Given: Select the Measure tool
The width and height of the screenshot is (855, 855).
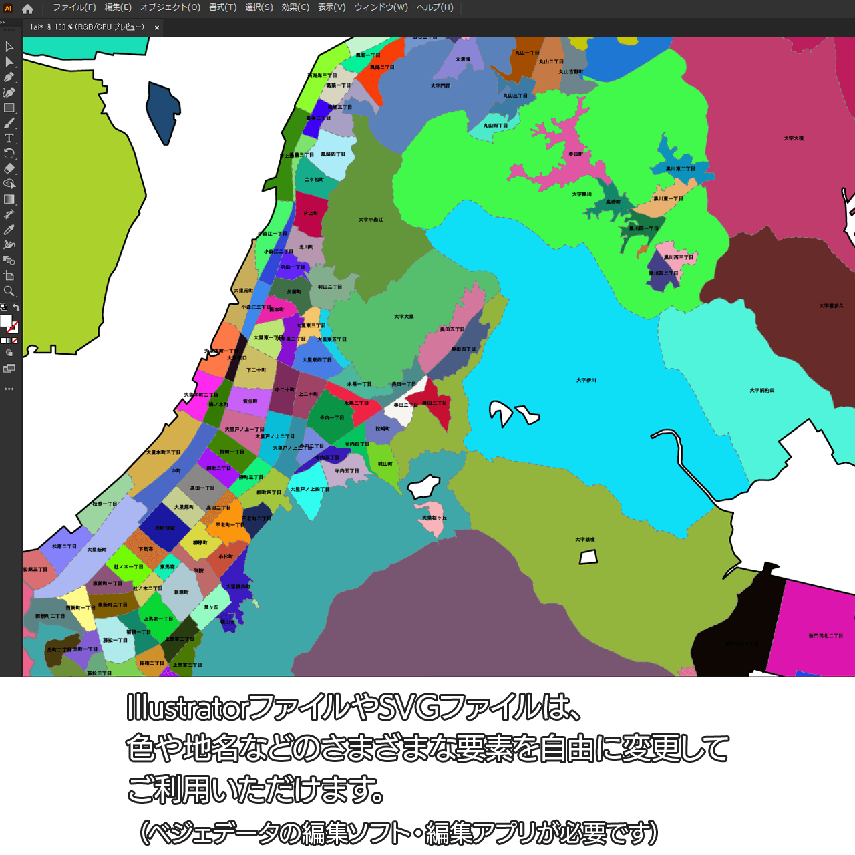Looking at the screenshot, I should tap(9, 214).
